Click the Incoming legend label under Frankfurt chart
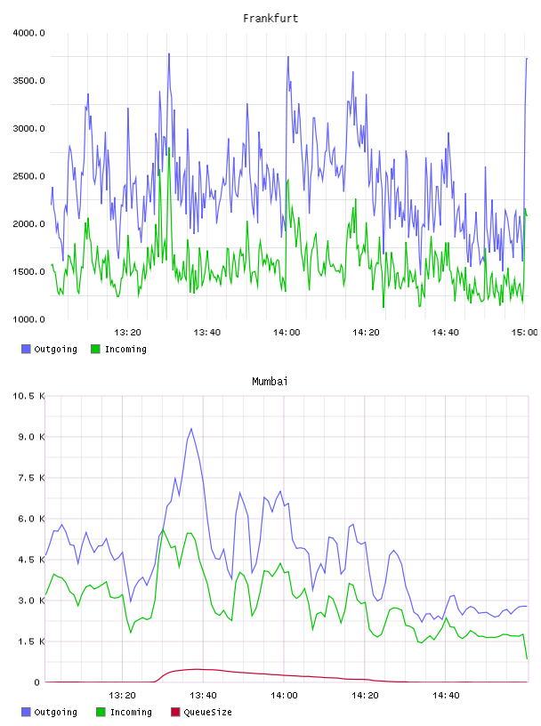Viewport: 541px width, 726px height. pos(125,349)
